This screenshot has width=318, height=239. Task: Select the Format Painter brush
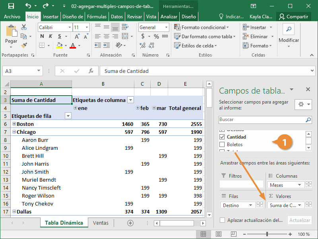tap(24, 45)
